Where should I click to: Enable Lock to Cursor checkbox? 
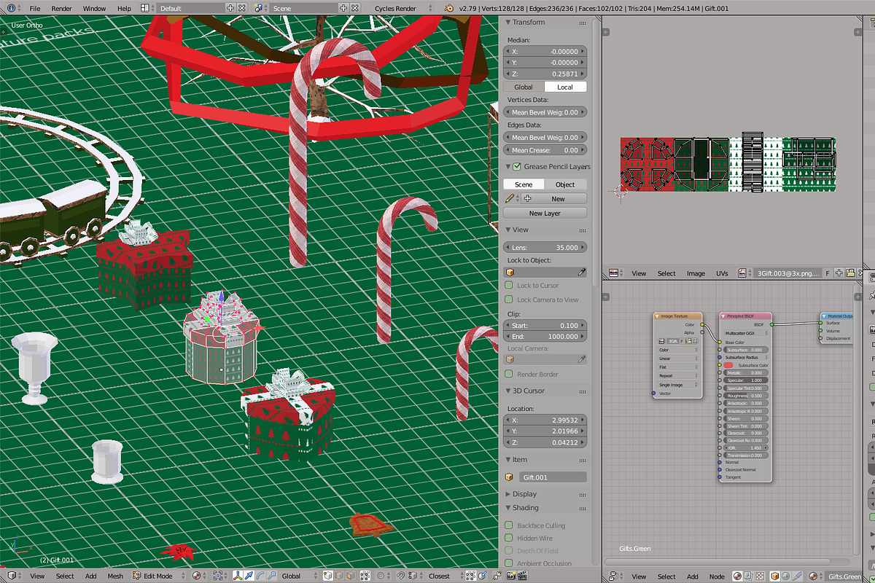509,285
